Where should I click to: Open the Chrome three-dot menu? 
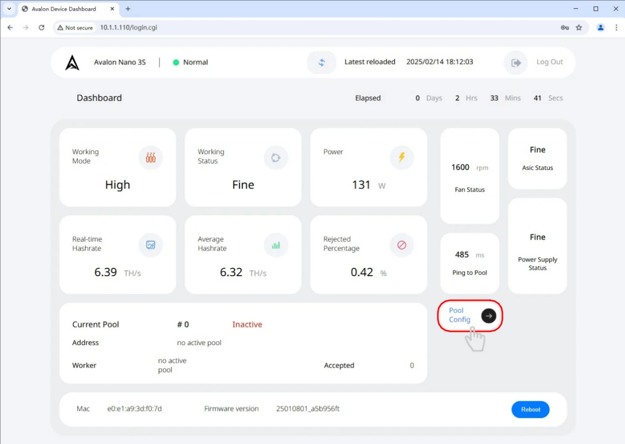(616, 28)
